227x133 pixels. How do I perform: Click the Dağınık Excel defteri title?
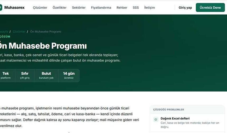[x=175, y=118]
